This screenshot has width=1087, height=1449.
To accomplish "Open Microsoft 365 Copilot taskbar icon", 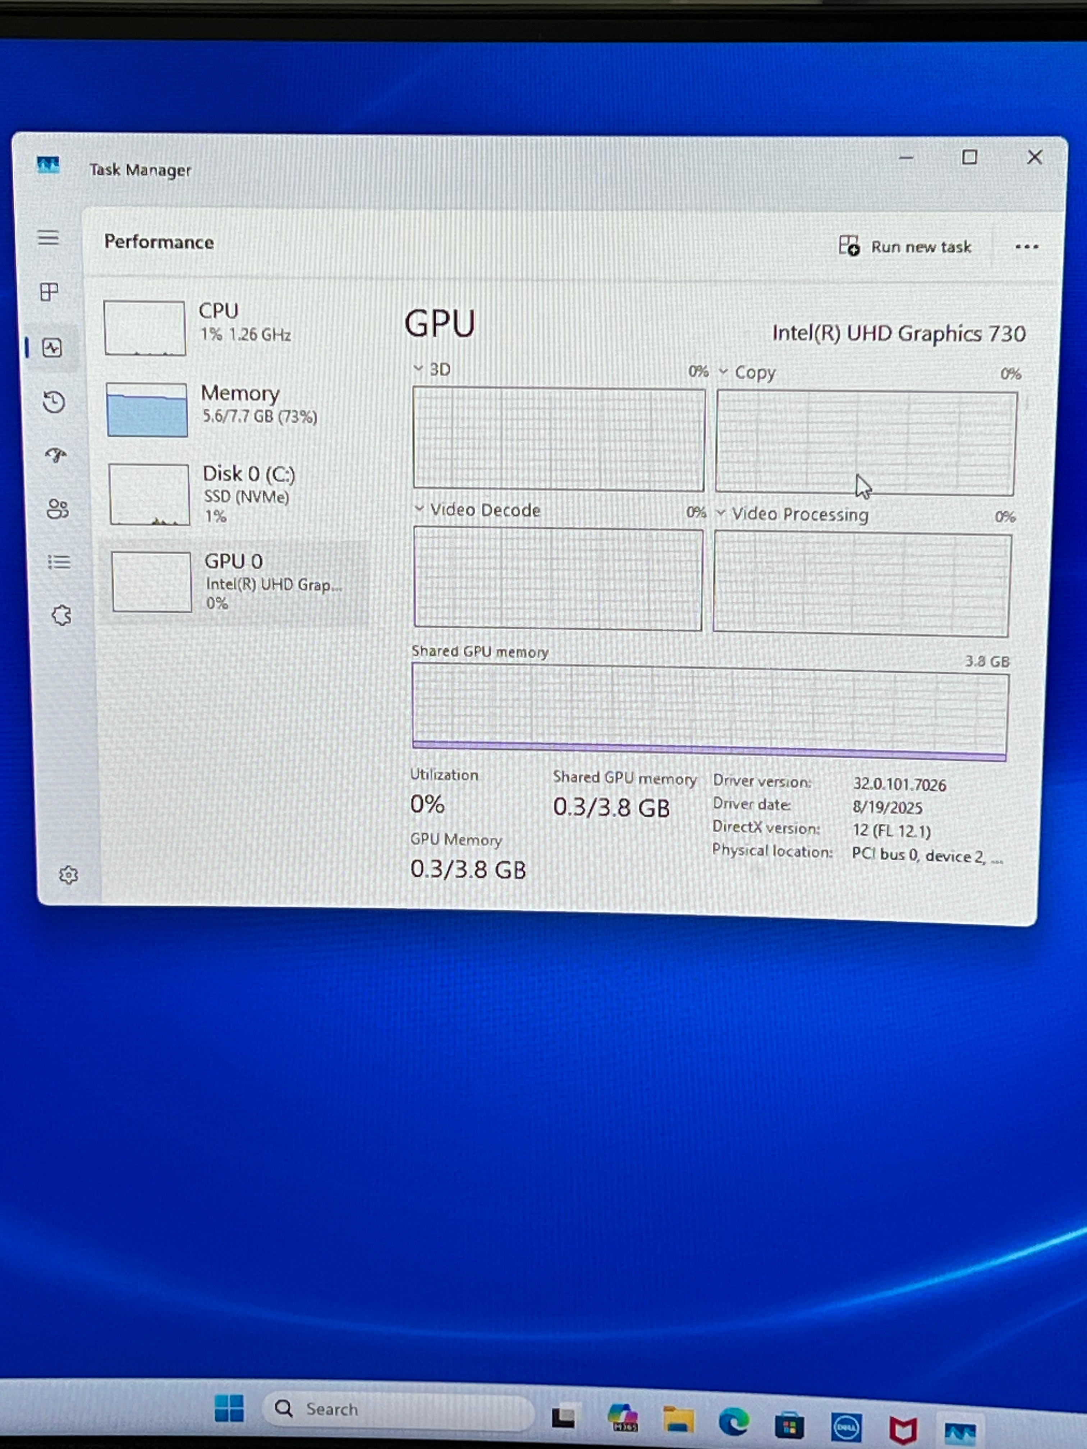I will click(x=622, y=1418).
